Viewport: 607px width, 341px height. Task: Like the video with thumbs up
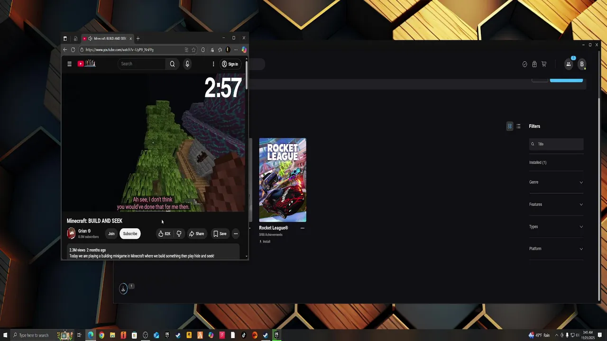click(164, 233)
